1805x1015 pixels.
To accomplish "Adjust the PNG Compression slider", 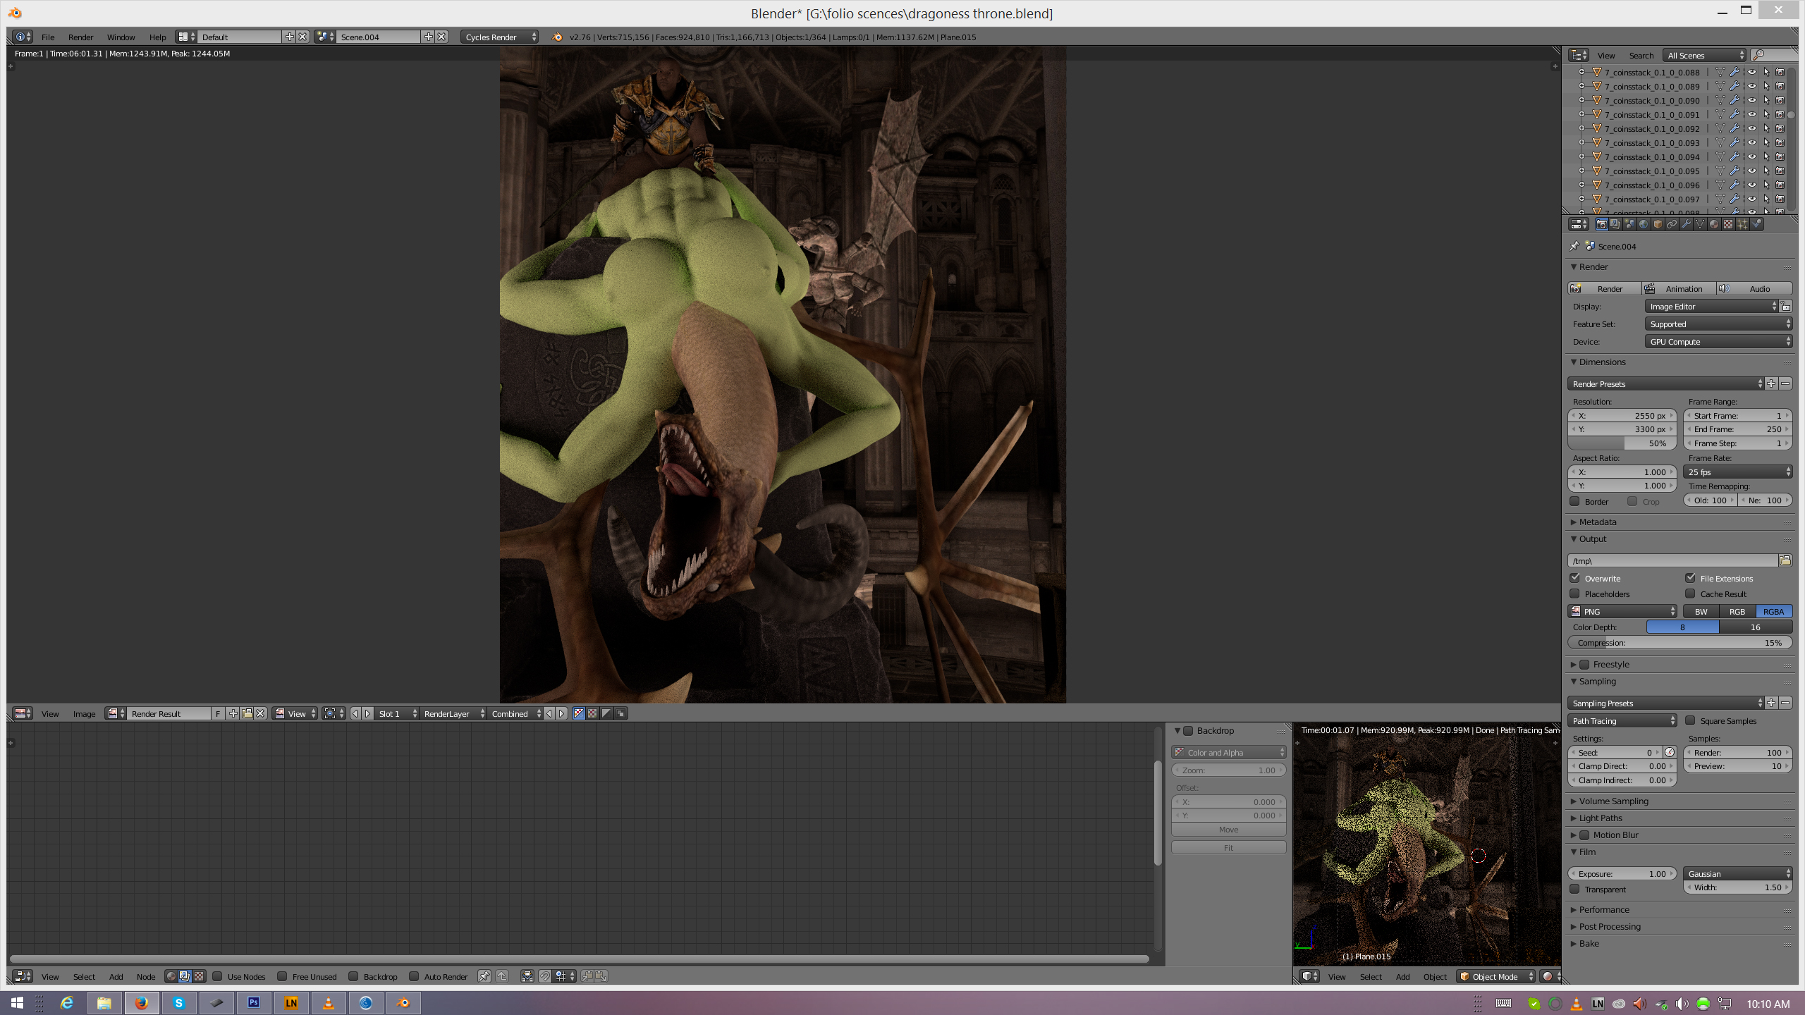I will (1679, 642).
